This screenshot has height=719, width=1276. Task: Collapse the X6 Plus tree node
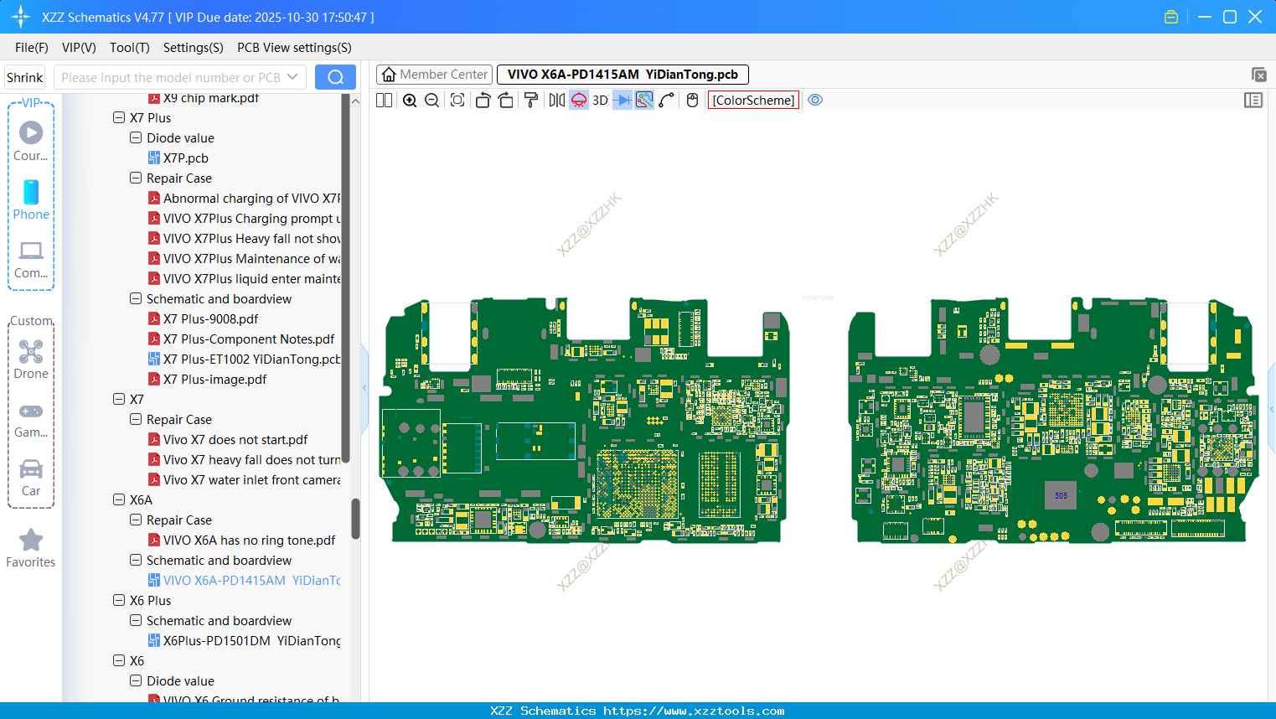(x=119, y=601)
